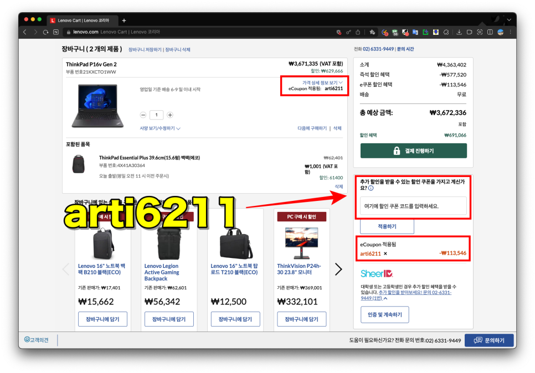Show next recommended products with right arrow
This screenshot has width=535, height=373.
pos(338,270)
